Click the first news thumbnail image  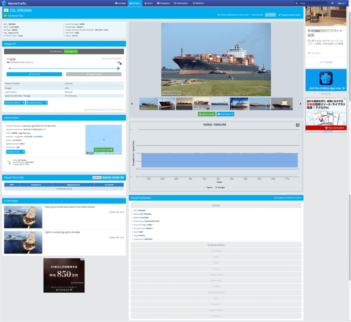(23, 217)
